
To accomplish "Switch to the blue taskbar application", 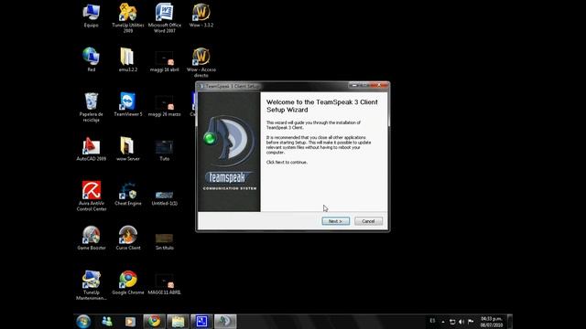I will (x=201, y=321).
